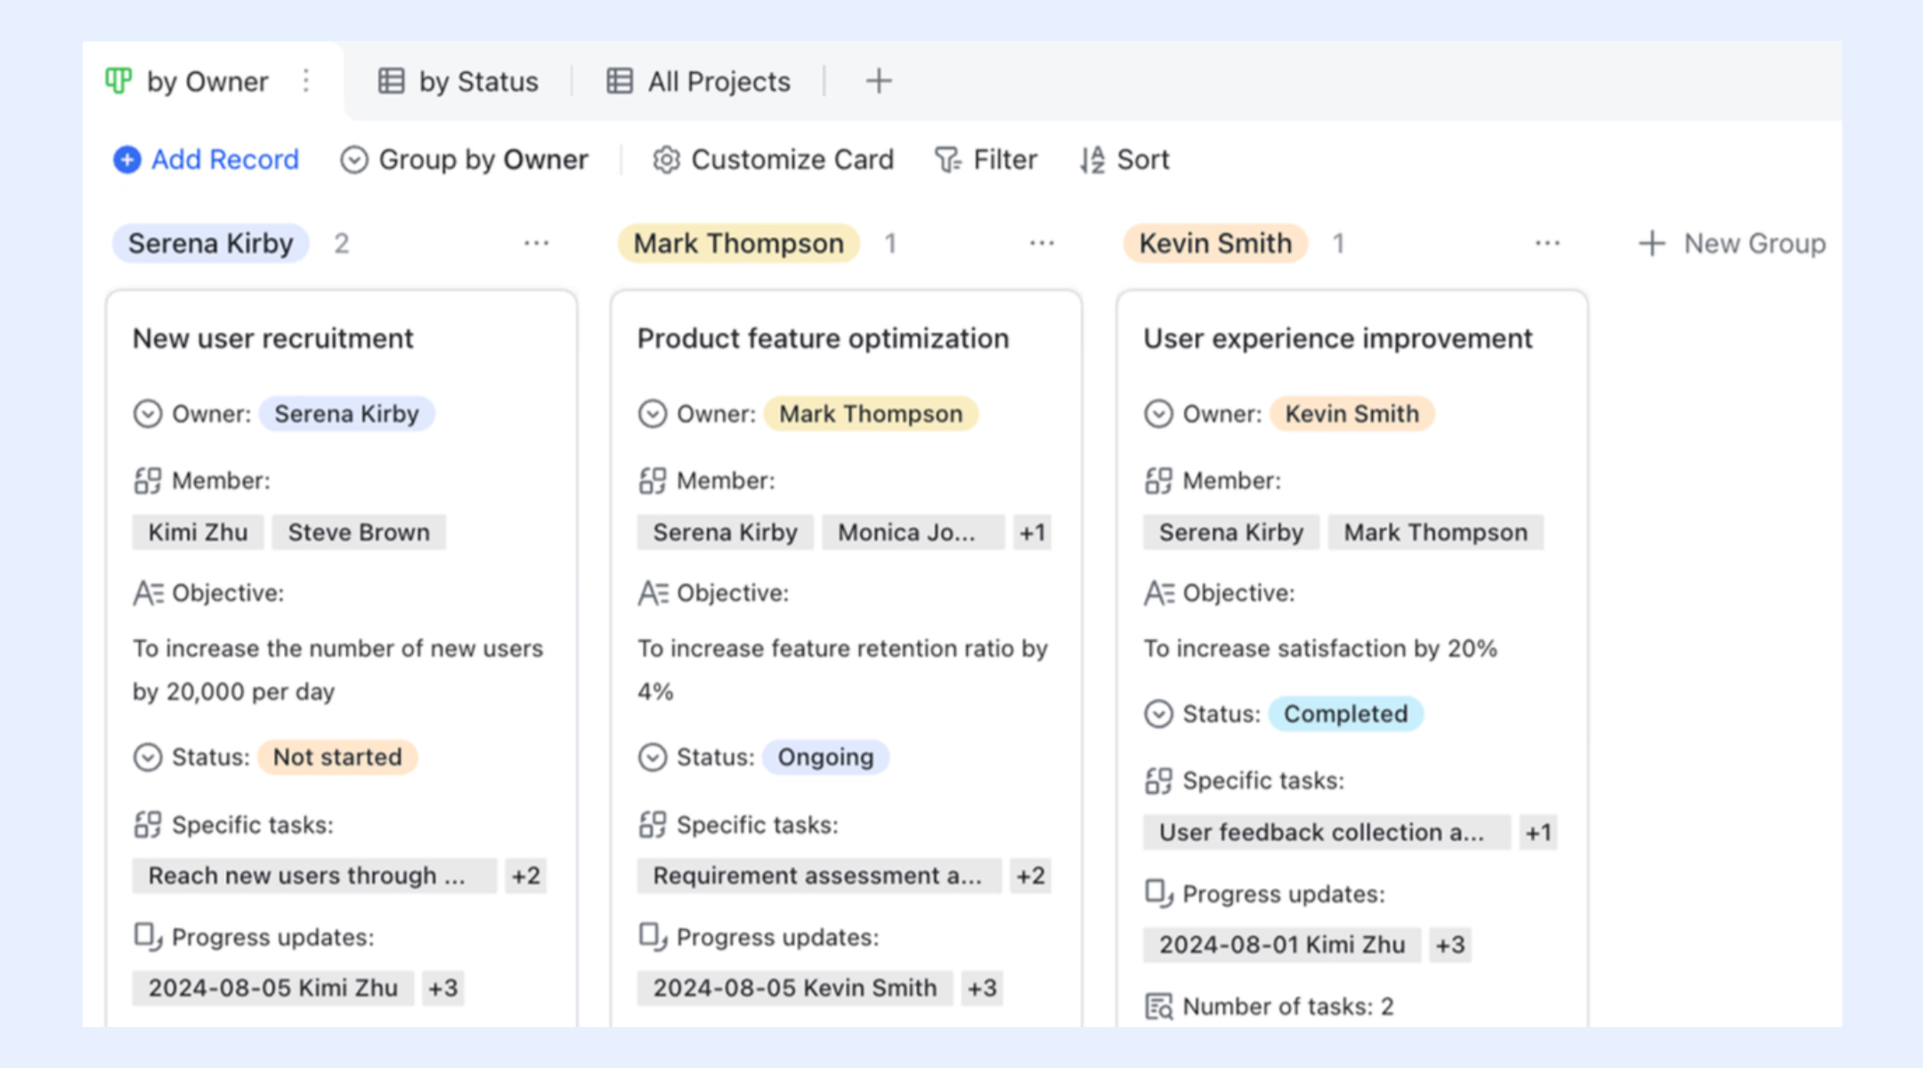Show +3 more updates in optimization card
This screenshot has width=1923, height=1068.
(x=983, y=988)
